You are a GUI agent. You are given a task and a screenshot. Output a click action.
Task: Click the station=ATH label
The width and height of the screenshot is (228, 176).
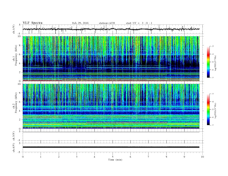point(107,23)
